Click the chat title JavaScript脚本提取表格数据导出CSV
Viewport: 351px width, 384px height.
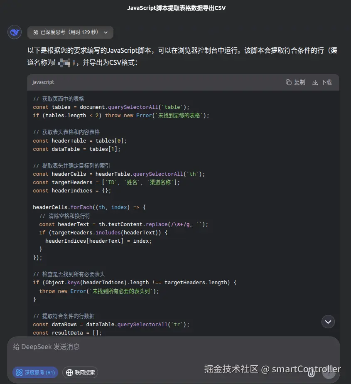[177, 8]
